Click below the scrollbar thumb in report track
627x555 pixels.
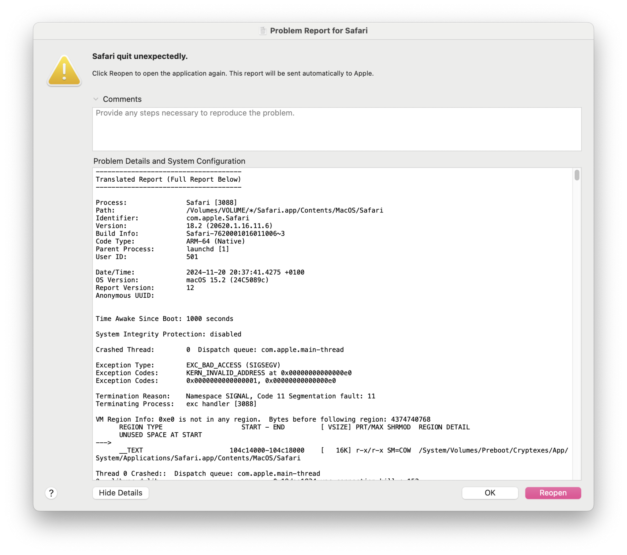(x=577, y=314)
